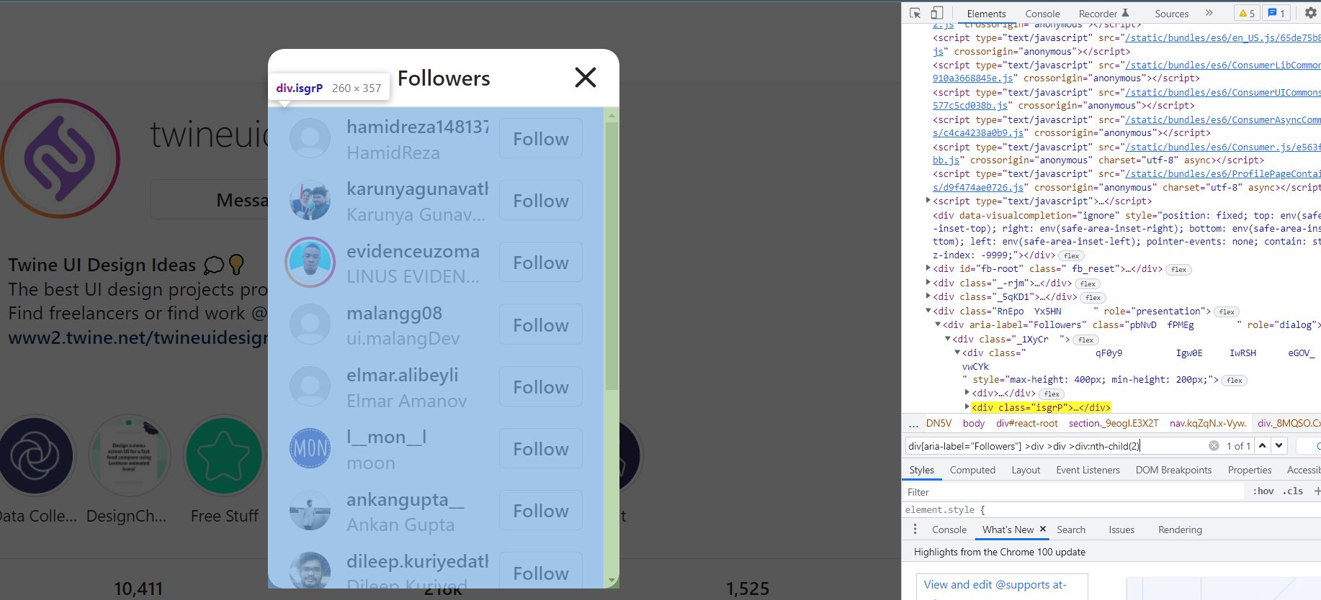The height and width of the screenshot is (600, 1321).
Task: Click the 5 warnings badge
Action: click(1247, 13)
